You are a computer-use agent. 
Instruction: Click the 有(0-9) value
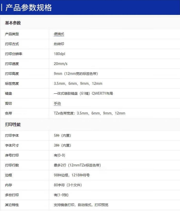(59, 155)
